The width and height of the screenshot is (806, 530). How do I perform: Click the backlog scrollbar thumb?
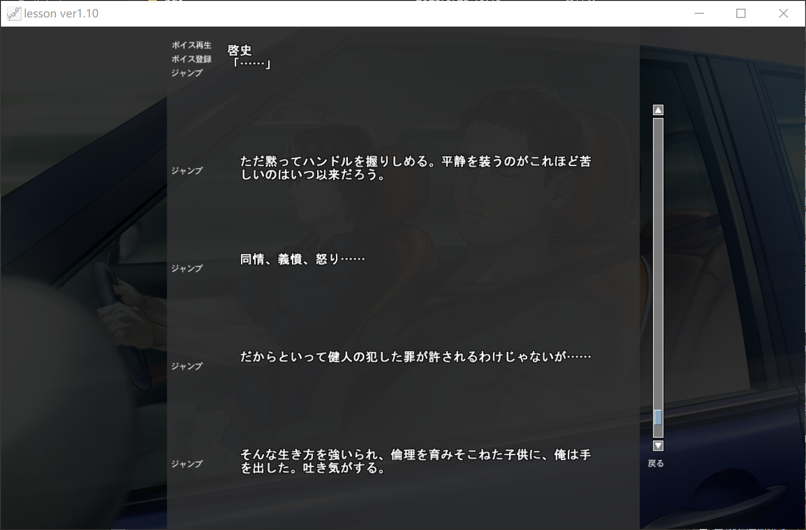pyautogui.click(x=658, y=417)
